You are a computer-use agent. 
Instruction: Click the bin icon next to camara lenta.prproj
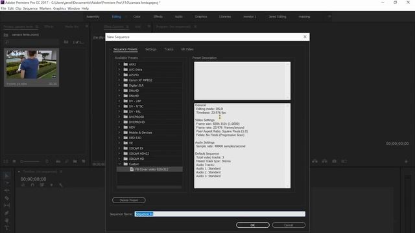click(x=6, y=34)
